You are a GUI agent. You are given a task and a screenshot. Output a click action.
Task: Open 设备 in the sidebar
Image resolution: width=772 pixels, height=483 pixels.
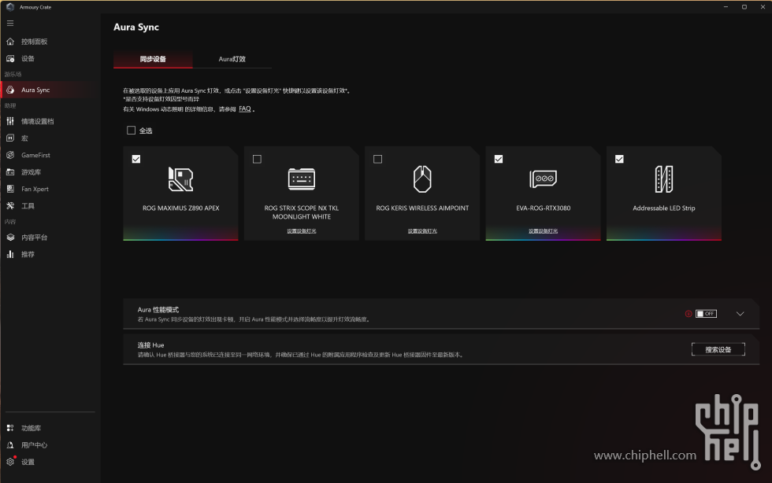28,58
